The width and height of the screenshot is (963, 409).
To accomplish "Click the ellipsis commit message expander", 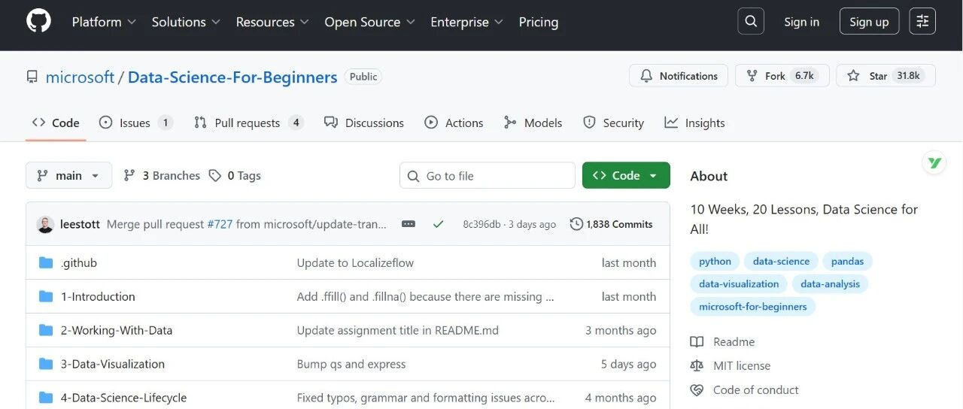I will tap(409, 224).
